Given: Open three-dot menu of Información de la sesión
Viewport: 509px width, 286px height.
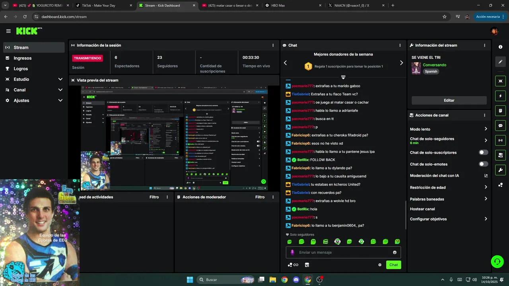Looking at the screenshot, I should pyautogui.click(x=273, y=45).
